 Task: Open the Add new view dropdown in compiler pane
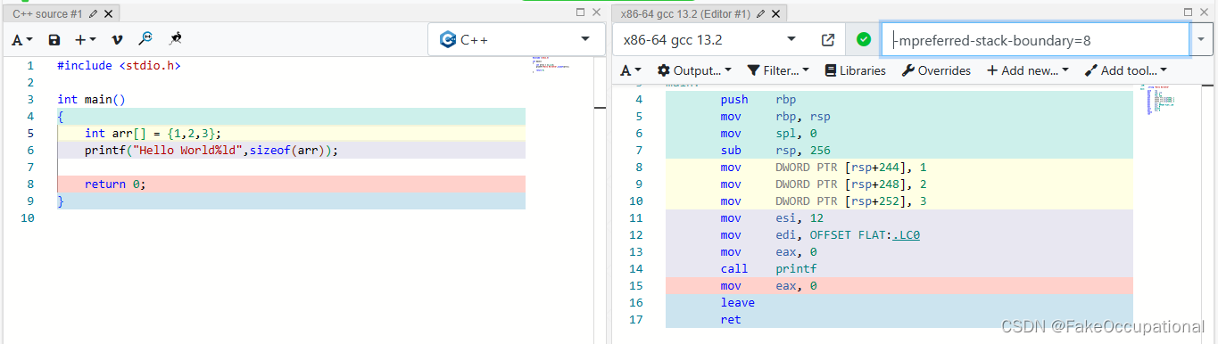pos(1029,70)
